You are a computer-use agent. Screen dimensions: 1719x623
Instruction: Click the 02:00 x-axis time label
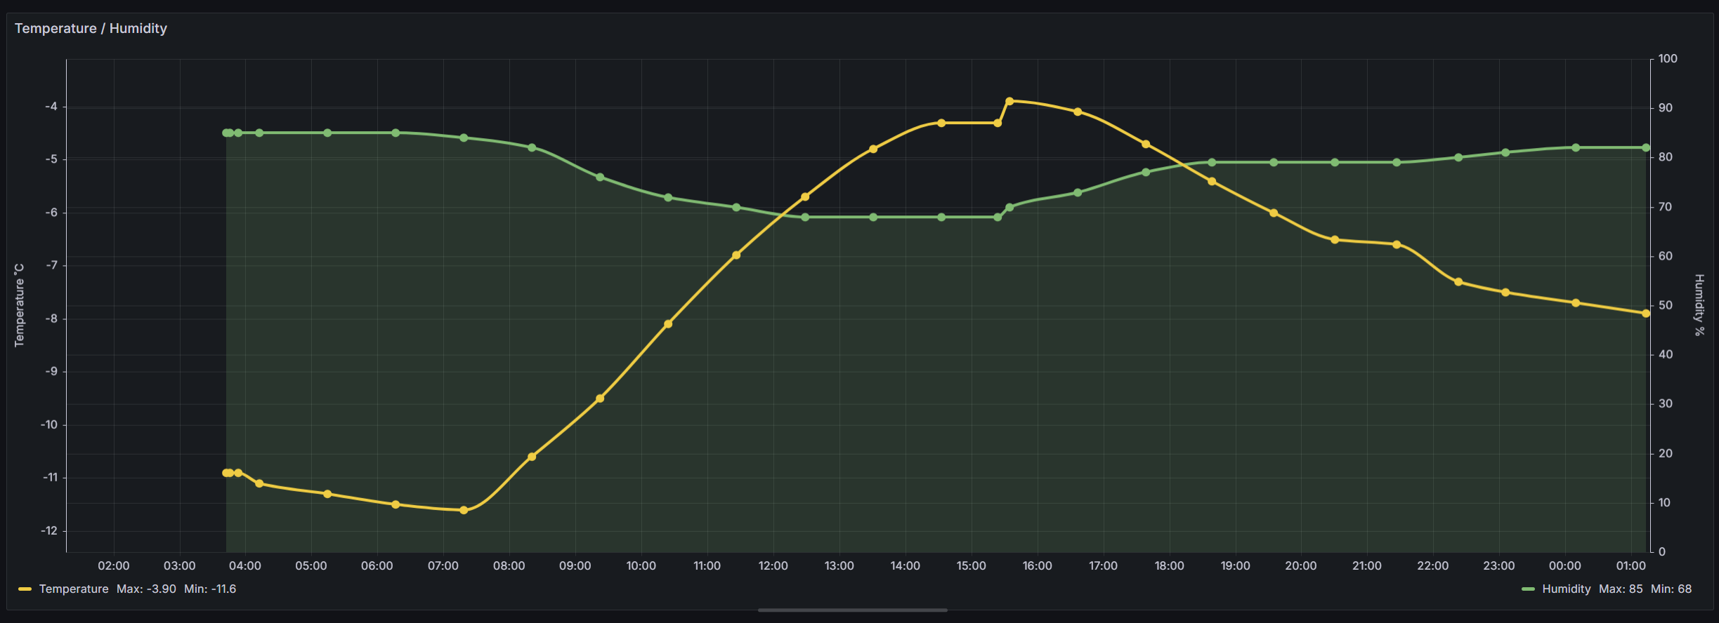[x=113, y=565]
